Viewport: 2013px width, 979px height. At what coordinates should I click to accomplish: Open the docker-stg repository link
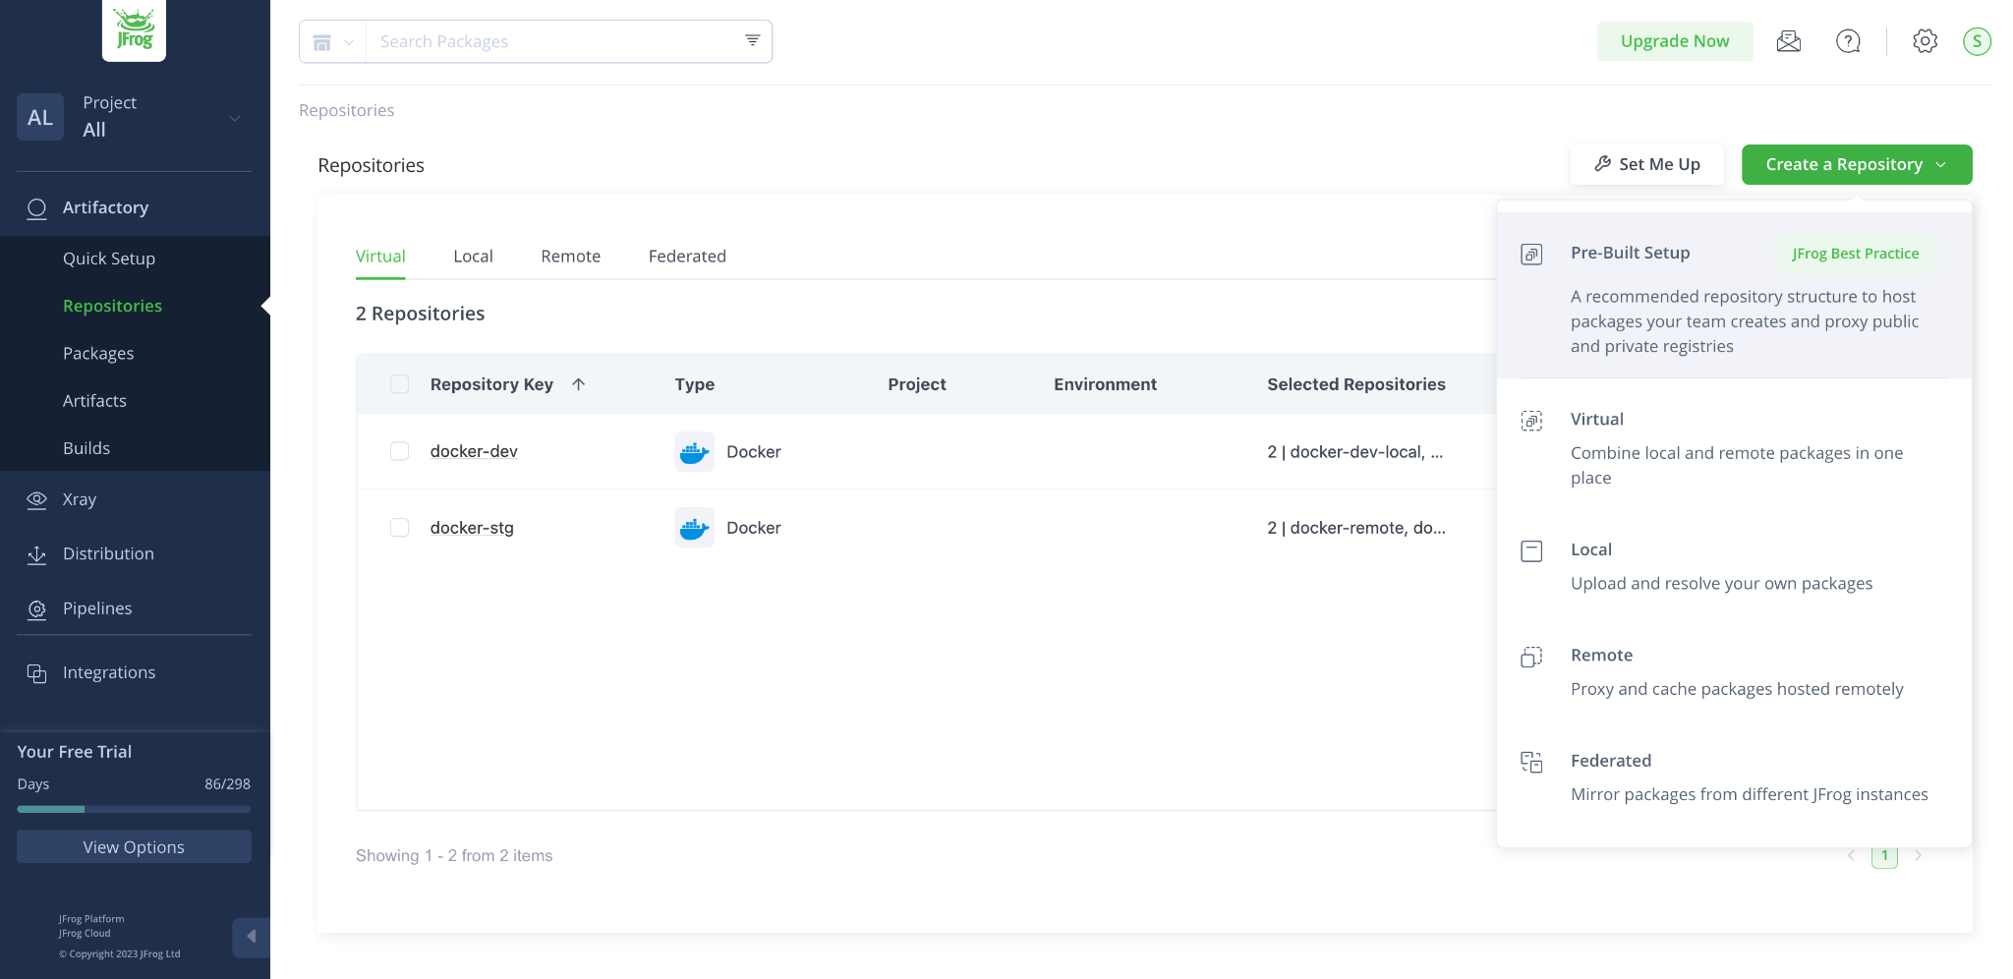(472, 528)
